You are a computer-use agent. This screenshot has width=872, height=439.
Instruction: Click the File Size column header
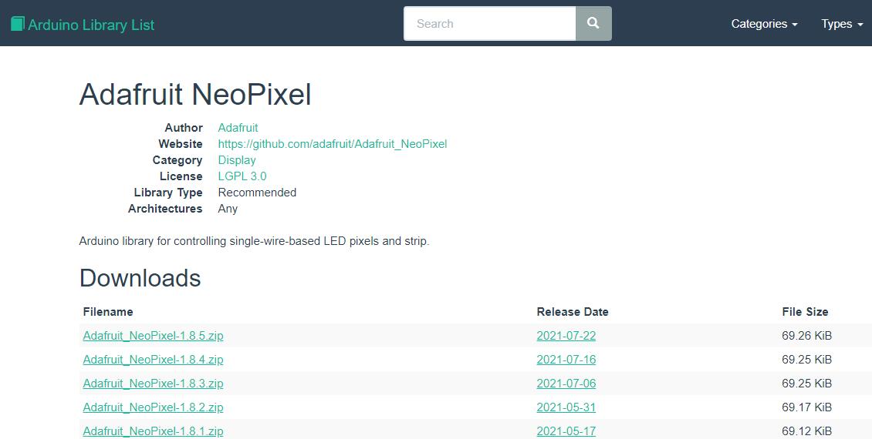click(805, 312)
